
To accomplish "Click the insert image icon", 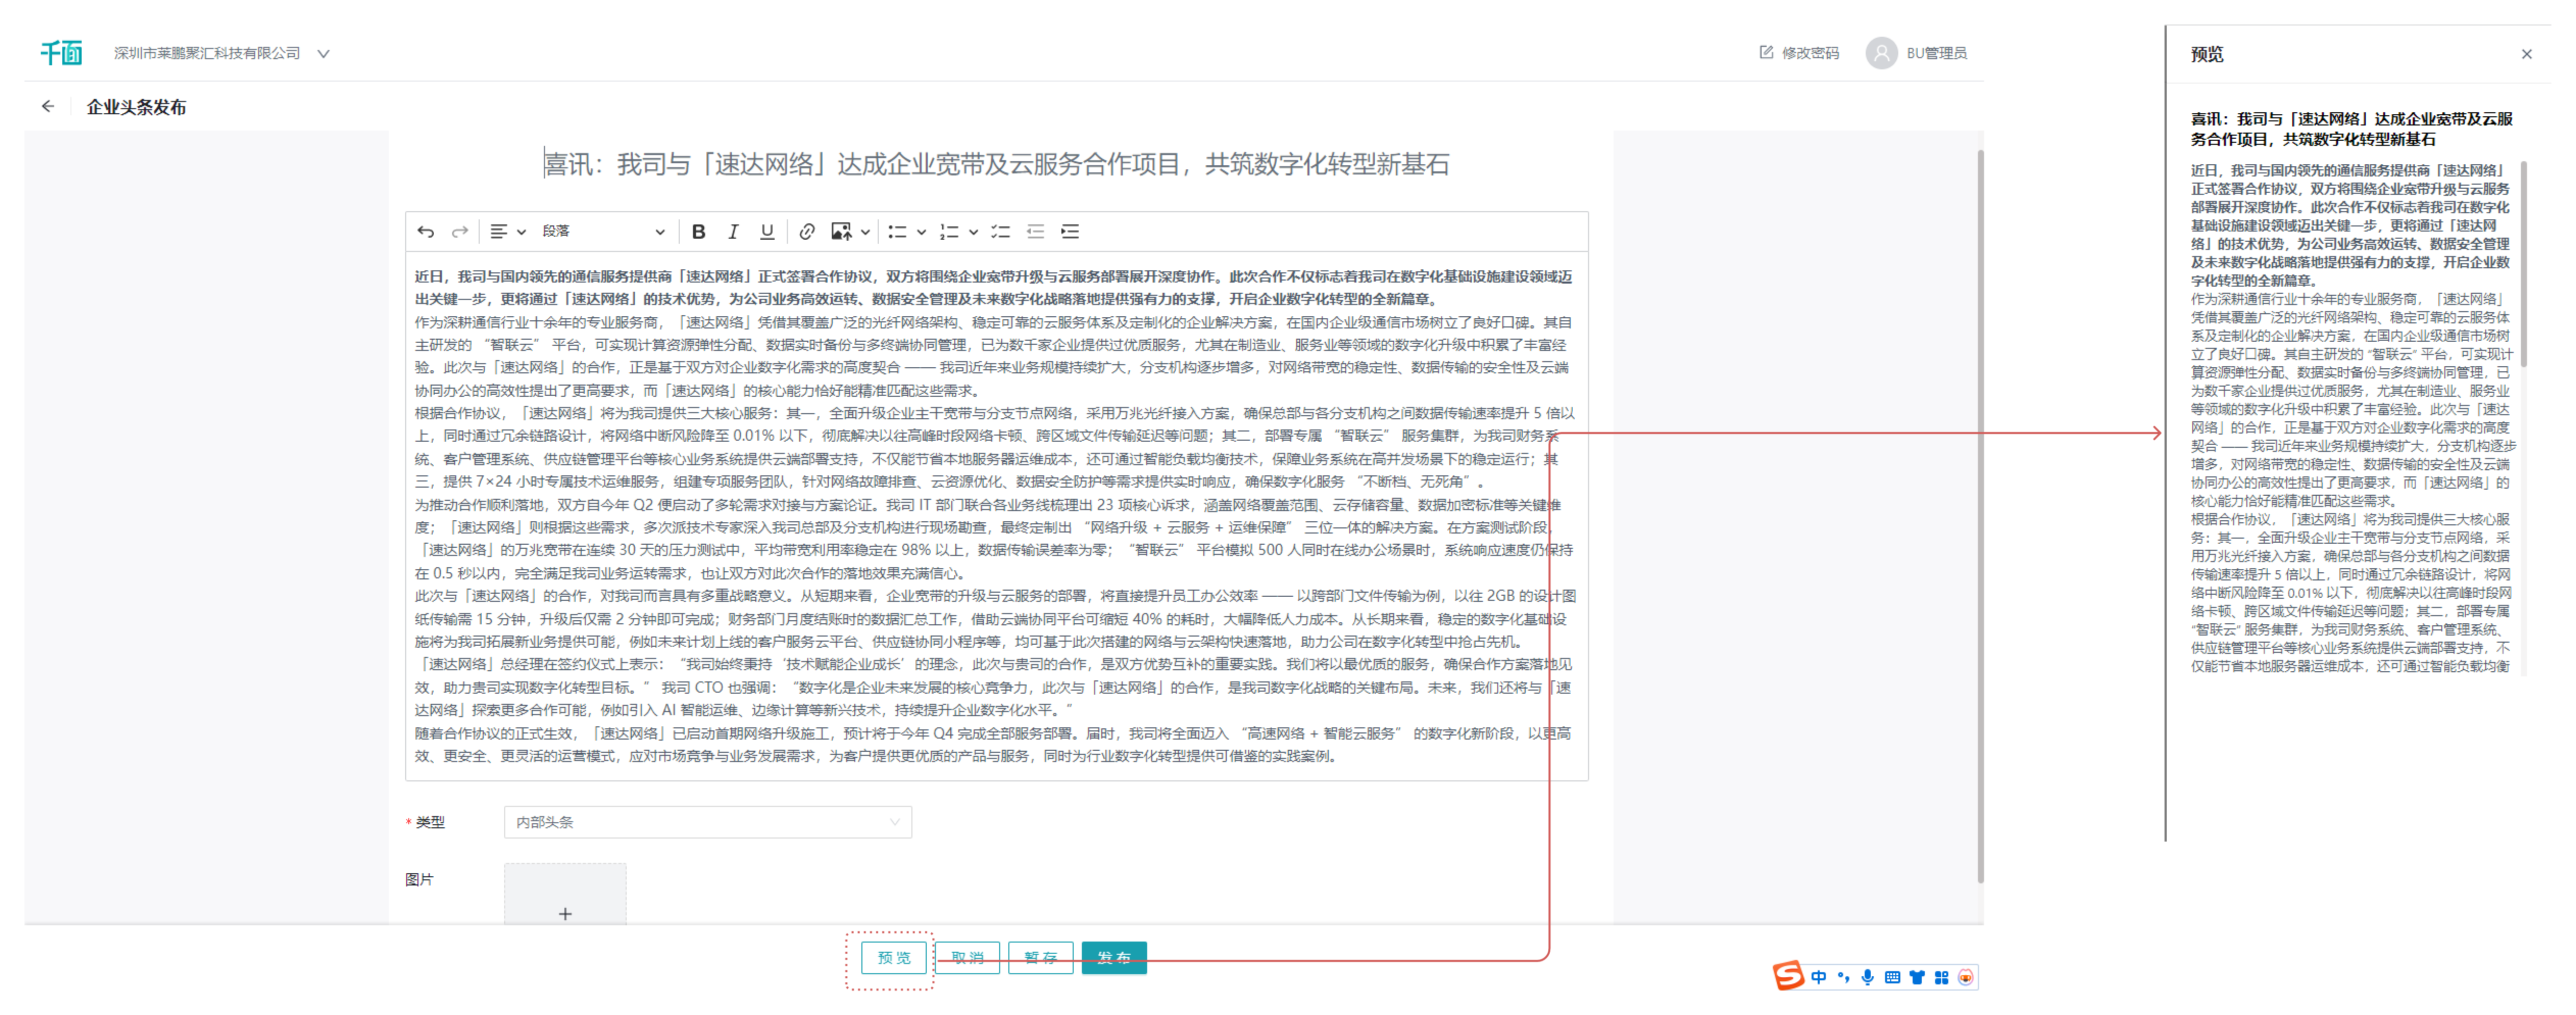I will pyautogui.click(x=841, y=232).
